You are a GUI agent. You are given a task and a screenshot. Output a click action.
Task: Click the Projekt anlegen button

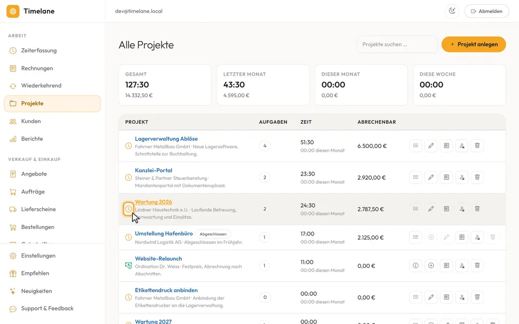click(x=474, y=44)
